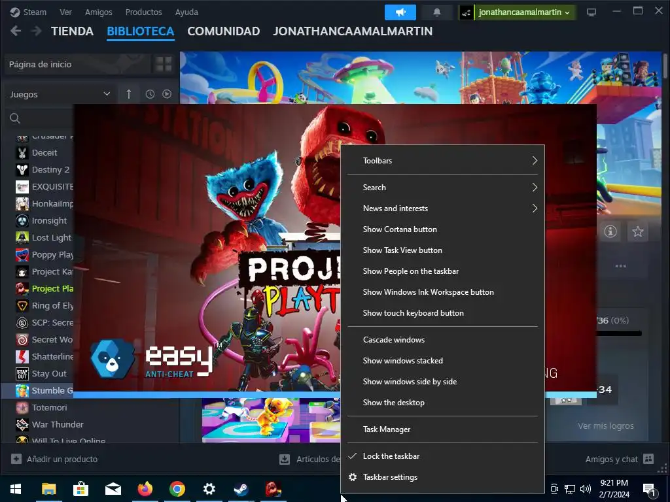This screenshot has width=670, height=502.
Task: Switch to Big Picture mode monitor icon
Action: coord(591,12)
